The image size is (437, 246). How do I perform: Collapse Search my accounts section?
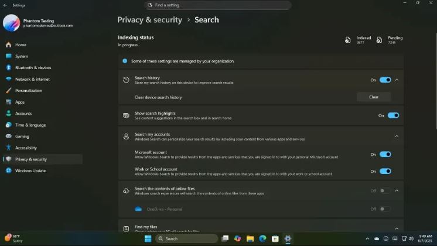click(x=397, y=136)
